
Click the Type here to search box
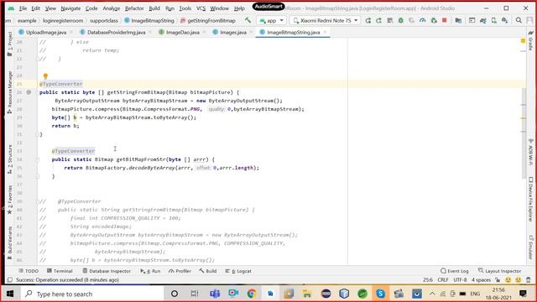[91, 294]
